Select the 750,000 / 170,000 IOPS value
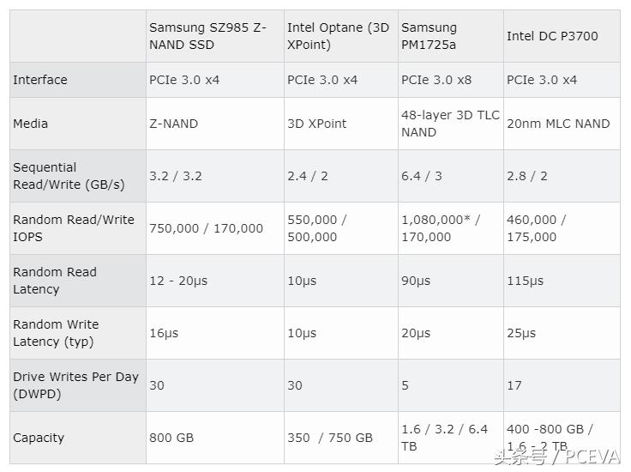Viewport: 631px width, 472px height. (x=207, y=228)
